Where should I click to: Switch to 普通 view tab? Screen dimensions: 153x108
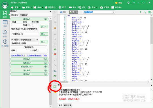point(63,12)
